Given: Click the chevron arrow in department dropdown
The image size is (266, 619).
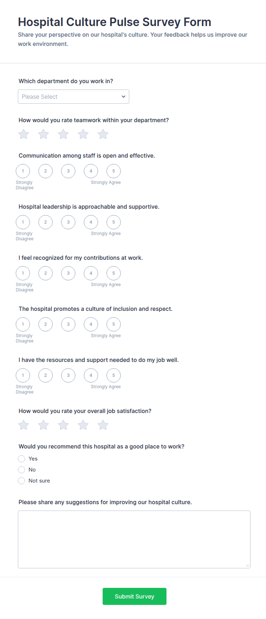Looking at the screenshot, I should [124, 97].
